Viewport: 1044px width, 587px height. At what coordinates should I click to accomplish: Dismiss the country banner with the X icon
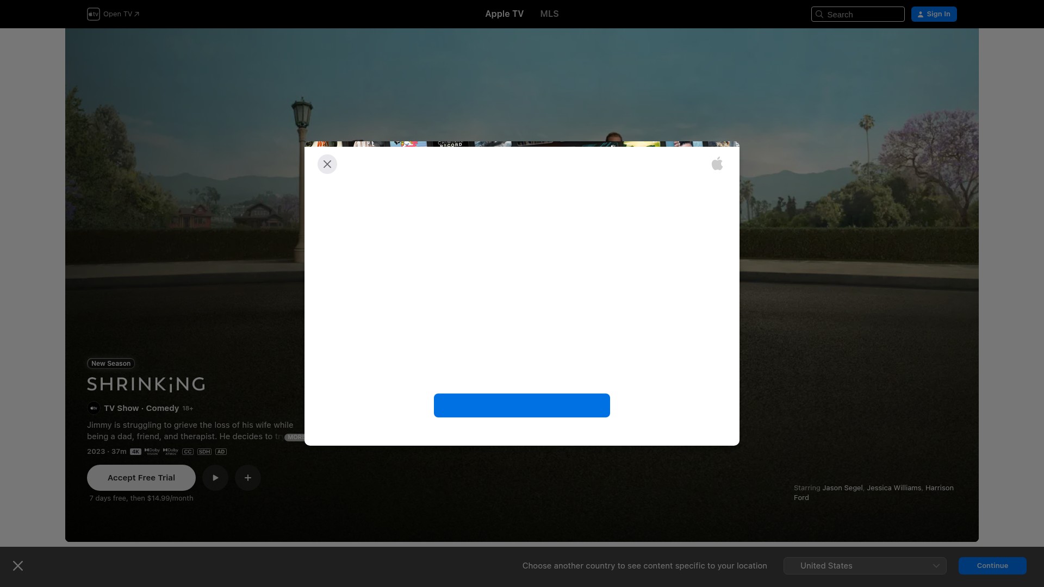[18, 566]
